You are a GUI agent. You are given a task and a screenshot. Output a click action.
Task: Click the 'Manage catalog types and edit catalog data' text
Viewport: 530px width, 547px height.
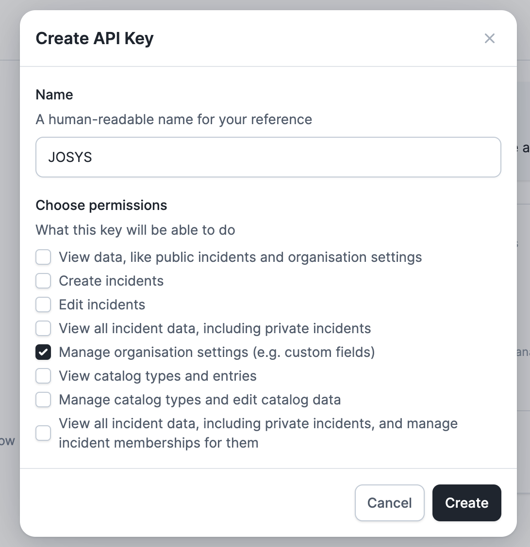(x=199, y=400)
